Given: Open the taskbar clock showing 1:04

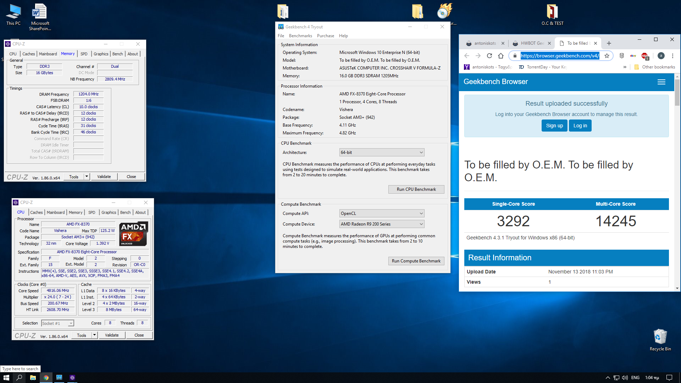Looking at the screenshot, I should coord(652,378).
